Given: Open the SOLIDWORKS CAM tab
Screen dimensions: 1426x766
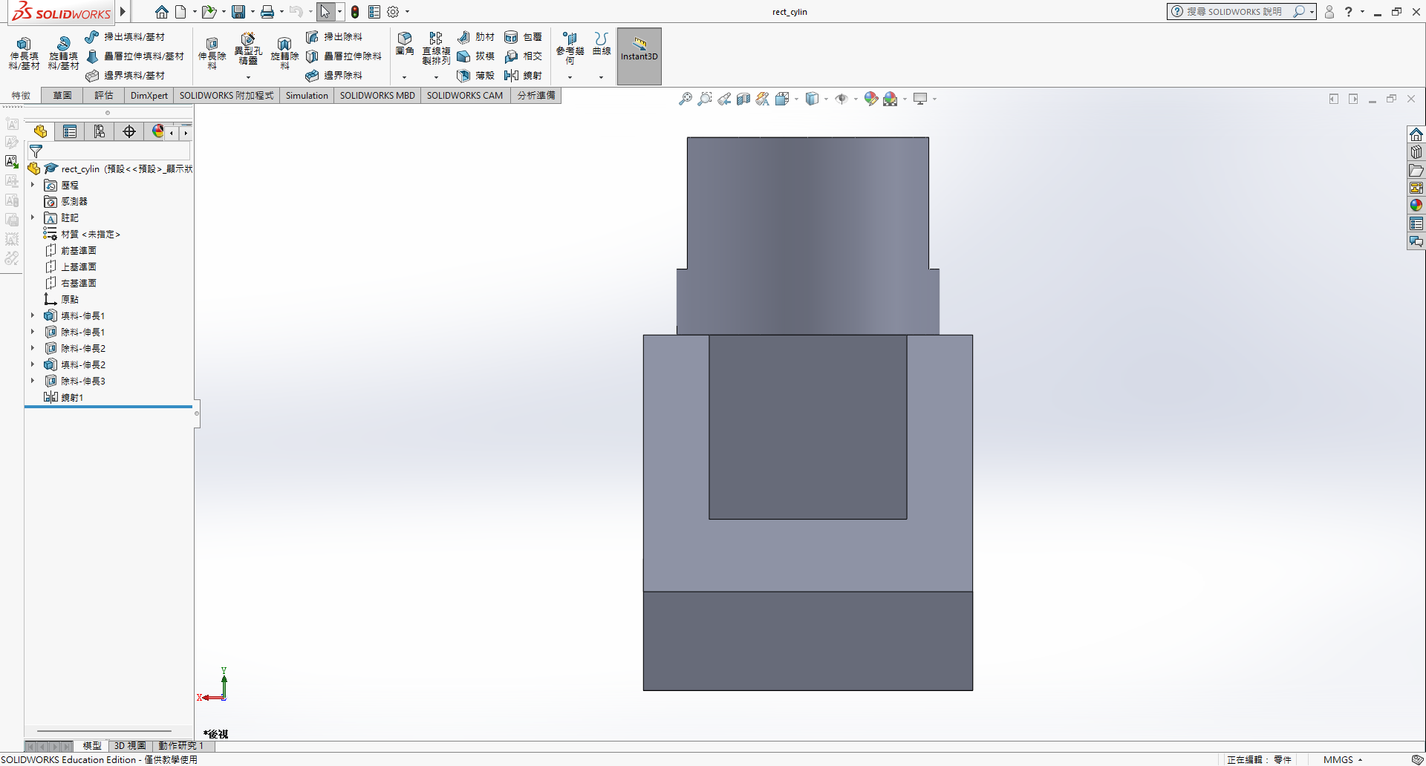Looking at the screenshot, I should pyautogui.click(x=465, y=95).
